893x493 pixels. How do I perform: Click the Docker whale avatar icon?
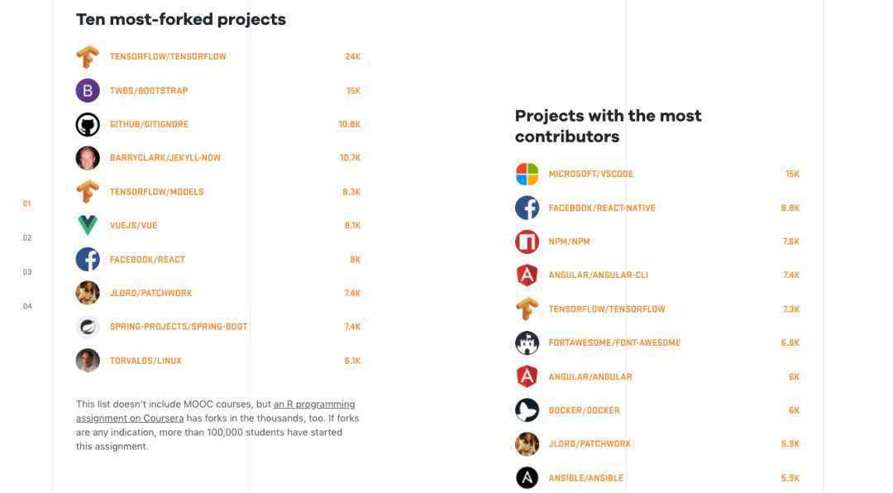click(527, 410)
